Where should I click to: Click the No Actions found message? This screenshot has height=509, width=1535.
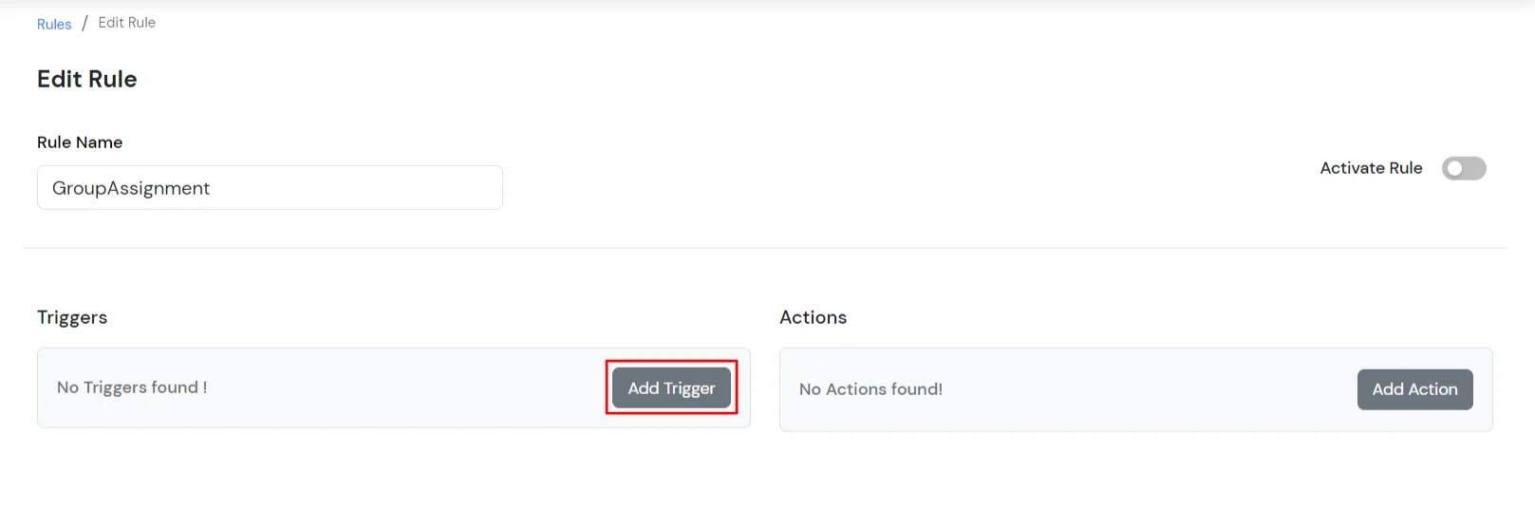870,389
